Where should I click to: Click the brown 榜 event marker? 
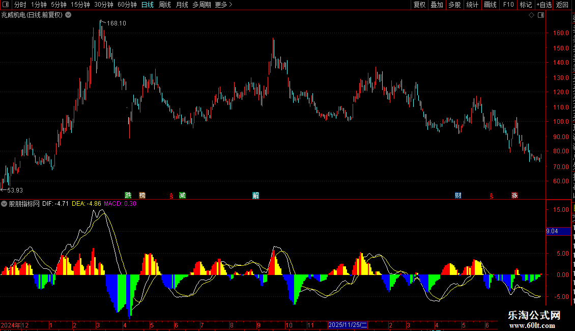click(142, 195)
